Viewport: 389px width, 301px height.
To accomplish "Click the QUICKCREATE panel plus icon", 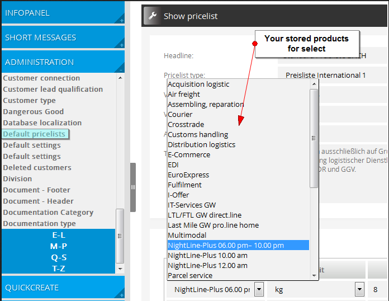I will [x=121, y=295].
